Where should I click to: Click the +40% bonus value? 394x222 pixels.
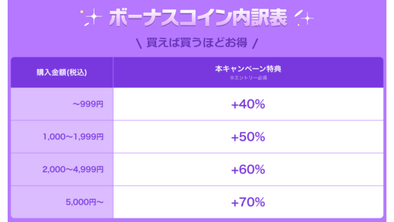(248, 104)
